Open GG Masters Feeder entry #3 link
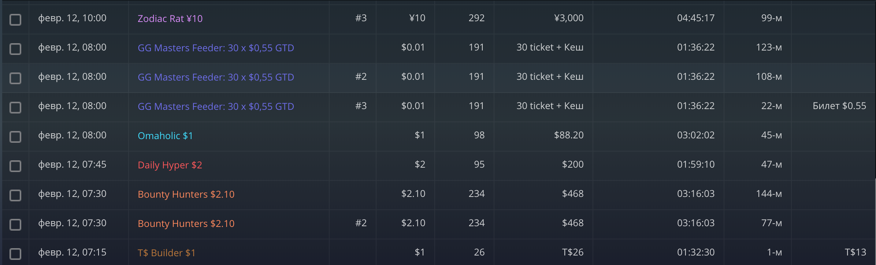The width and height of the screenshot is (876, 265). click(216, 107)
